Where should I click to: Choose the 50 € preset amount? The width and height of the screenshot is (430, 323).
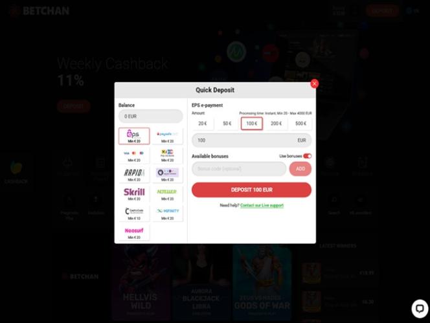(227, 124)
